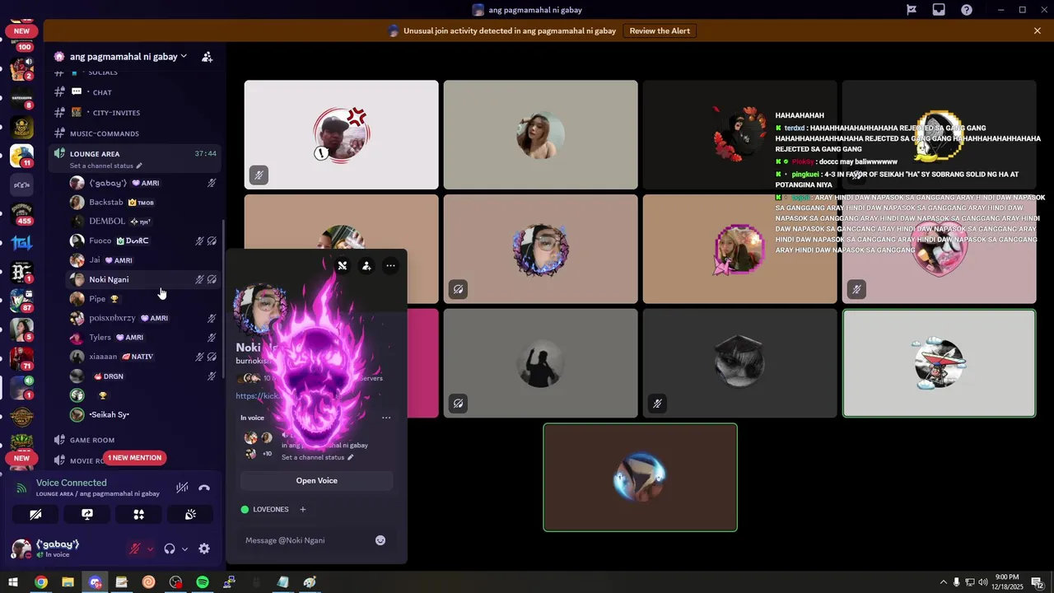Edit Set a channel status in profile popup
The height and width of the screenshot is (593, 1054).
[x=317, y=457]
